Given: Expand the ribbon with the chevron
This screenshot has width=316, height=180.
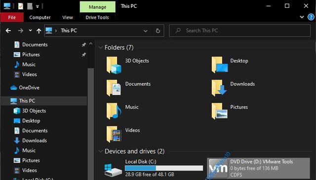Looking at the screenshot, I should tap(302, 17).
